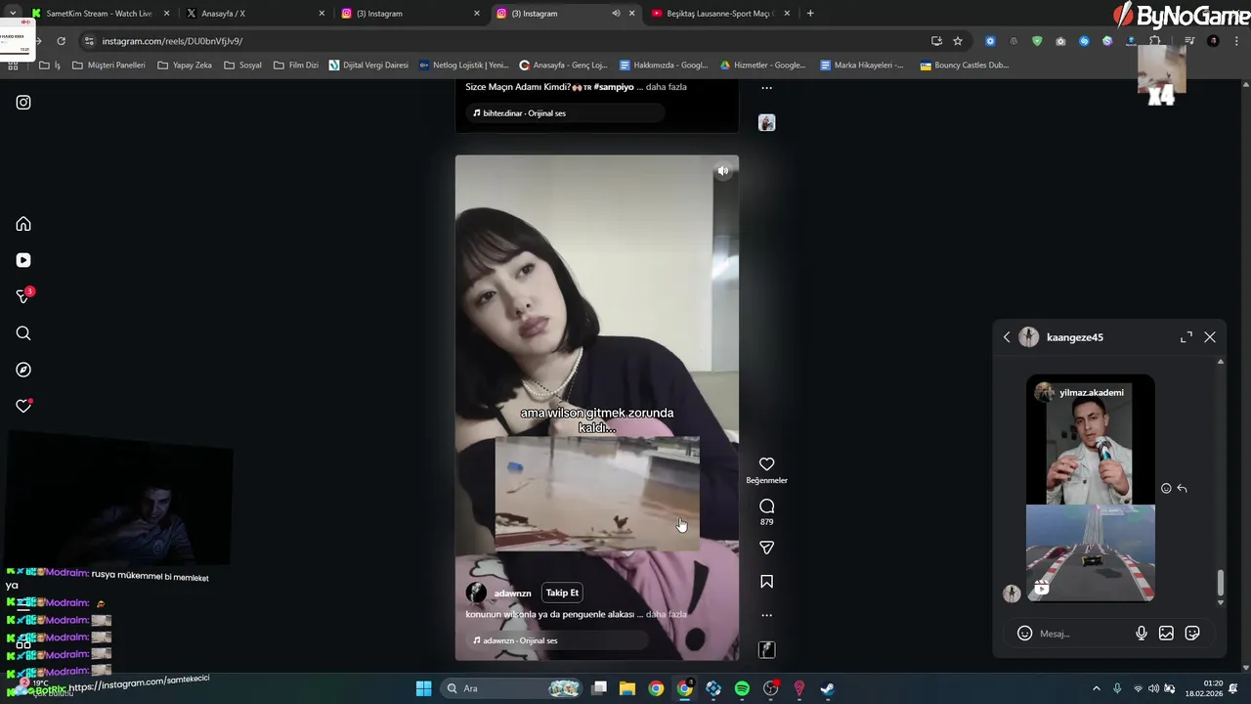Reload the page in Chrome
The image size is (1251, 704).
click(x=61, y=41)
